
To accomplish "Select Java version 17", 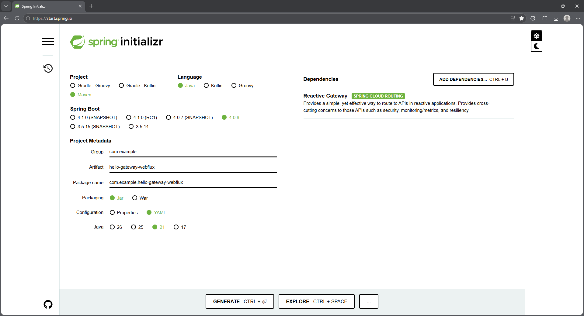I will coord(180,227).
